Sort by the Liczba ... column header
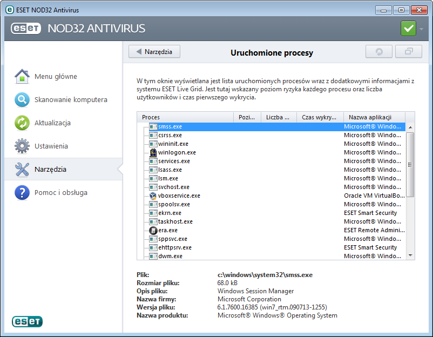433x337 pixels. pyautogui.click(x=279, y=117)
